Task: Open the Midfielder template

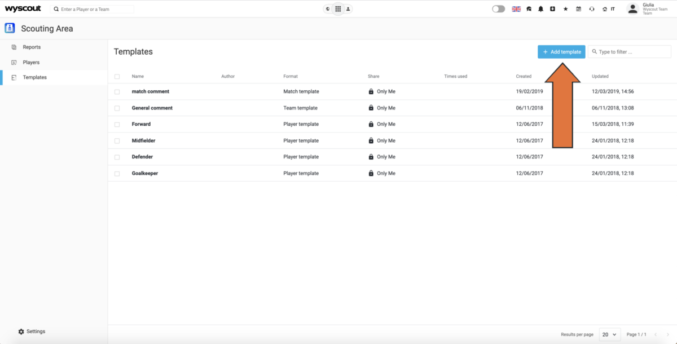Action: pyautogui.click(x=144, y=141)
